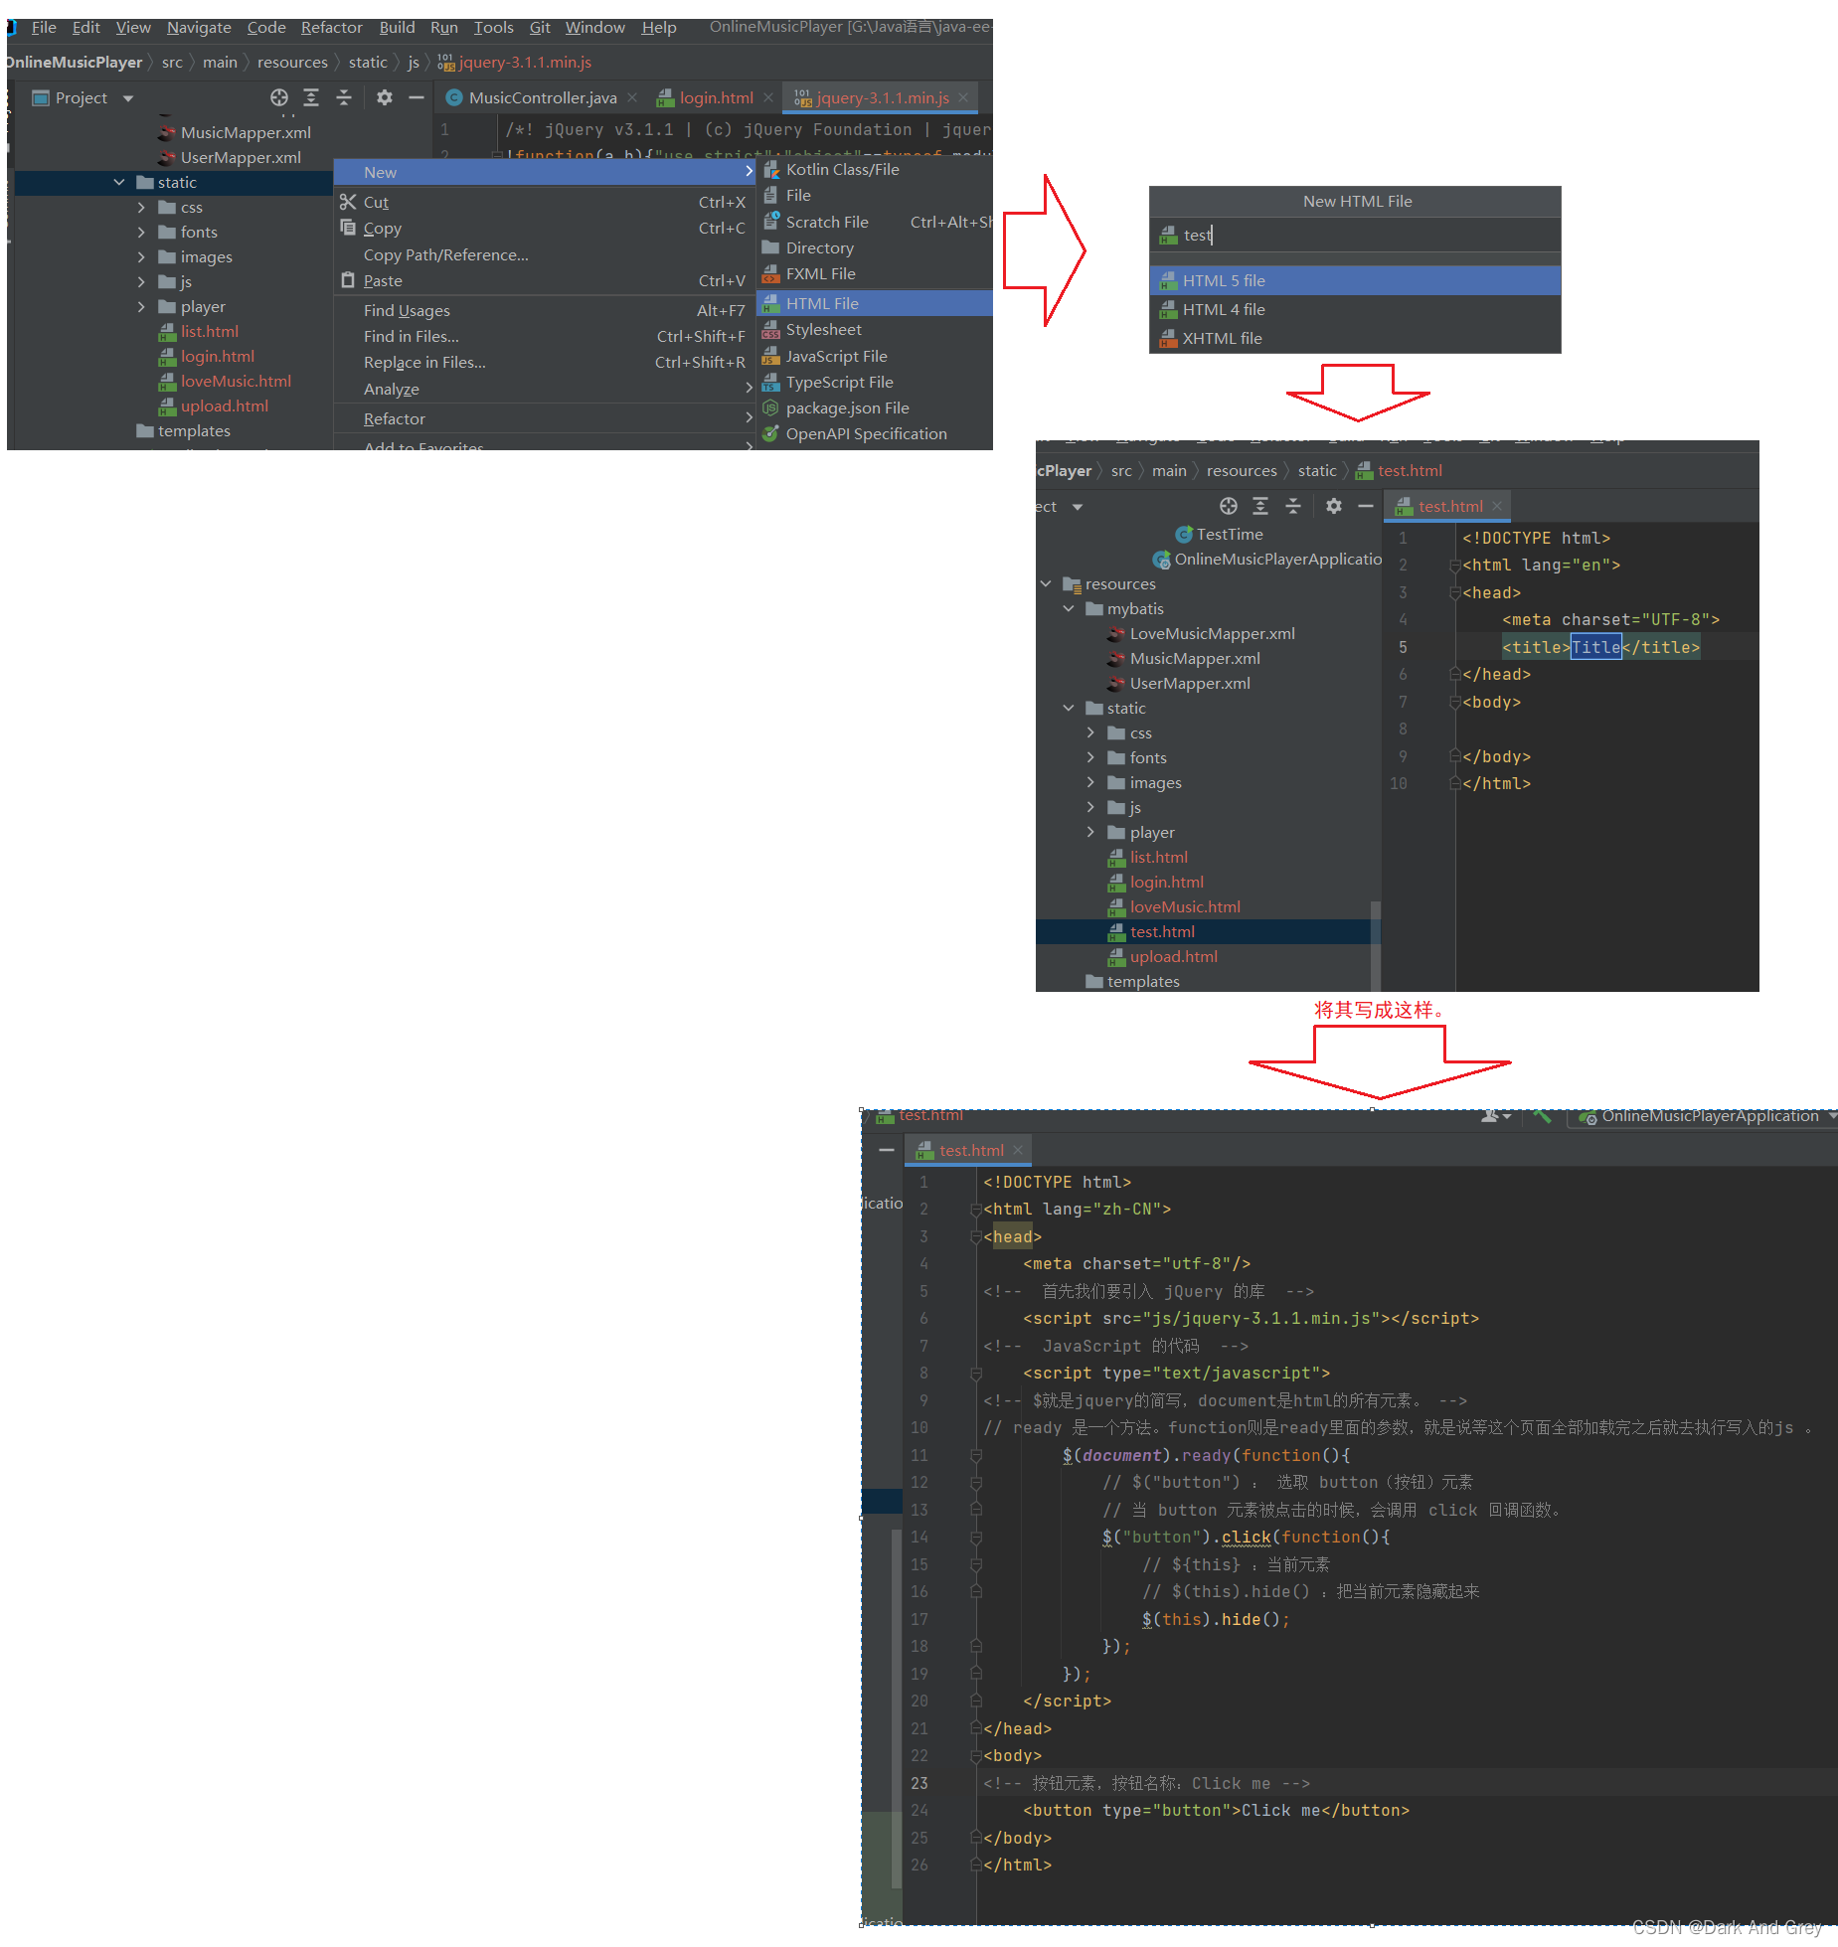The image size is (1838, 1947).
Task: Click the user profile icon in third window toolbar
Action: [x=1494, y=1115]
